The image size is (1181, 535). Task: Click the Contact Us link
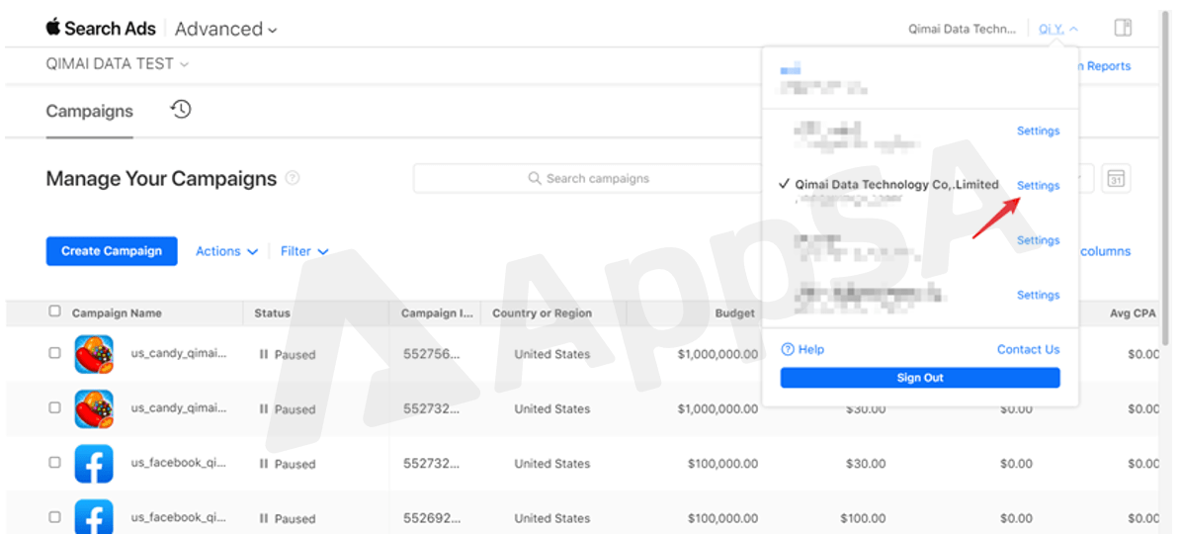pyautogui.click(x=1028, y=350)
